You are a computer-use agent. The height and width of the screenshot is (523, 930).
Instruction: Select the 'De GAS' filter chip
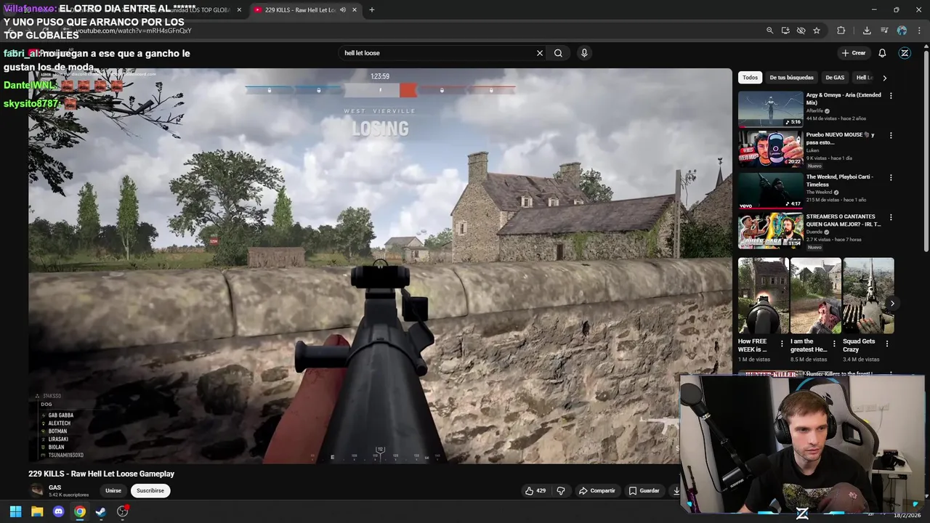(x=835, y=78)
